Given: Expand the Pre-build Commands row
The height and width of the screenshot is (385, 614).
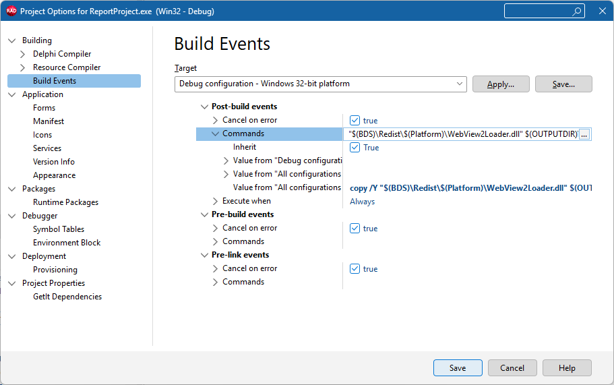Looking at the screenshot, I should tap(215, 241).
